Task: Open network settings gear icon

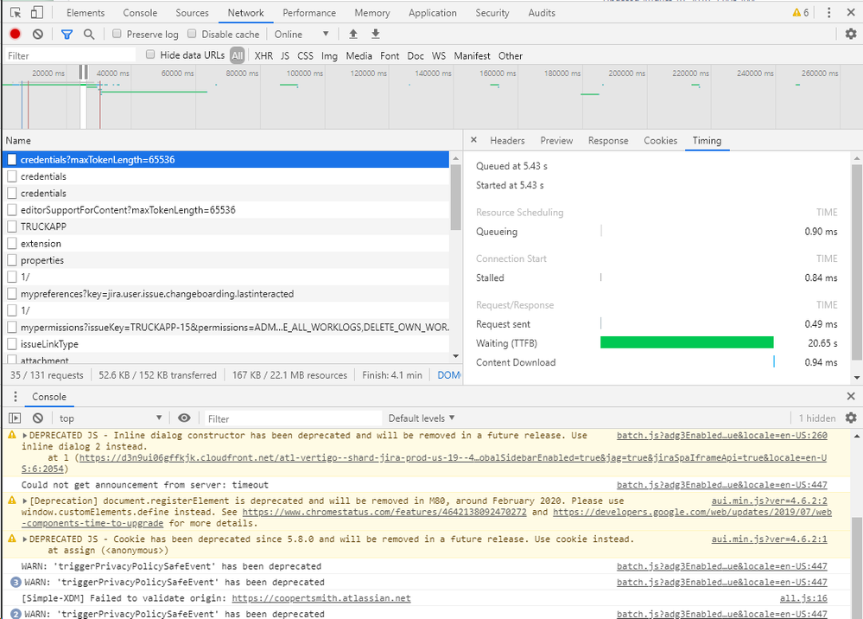Action: click(851, 34)
